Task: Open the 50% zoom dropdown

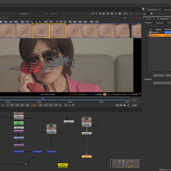Action: click(x=125, y=14)
